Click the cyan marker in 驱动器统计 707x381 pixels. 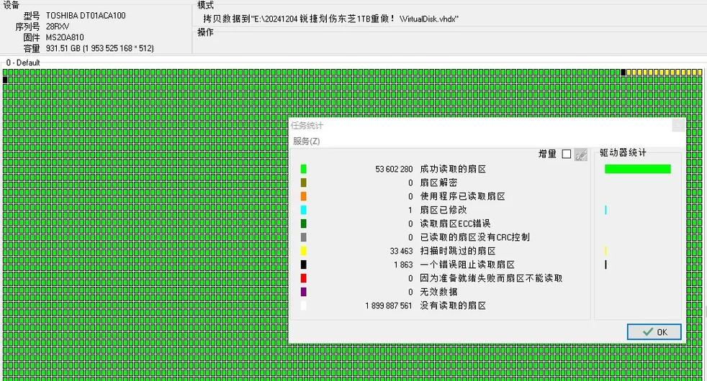(605, 210)
